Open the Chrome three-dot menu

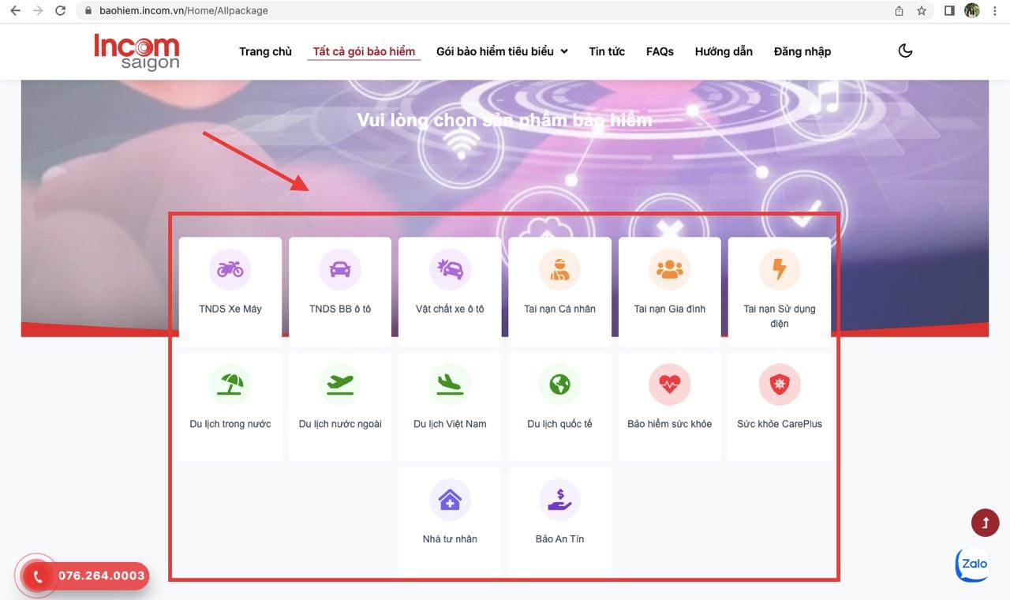pos(996,11)
